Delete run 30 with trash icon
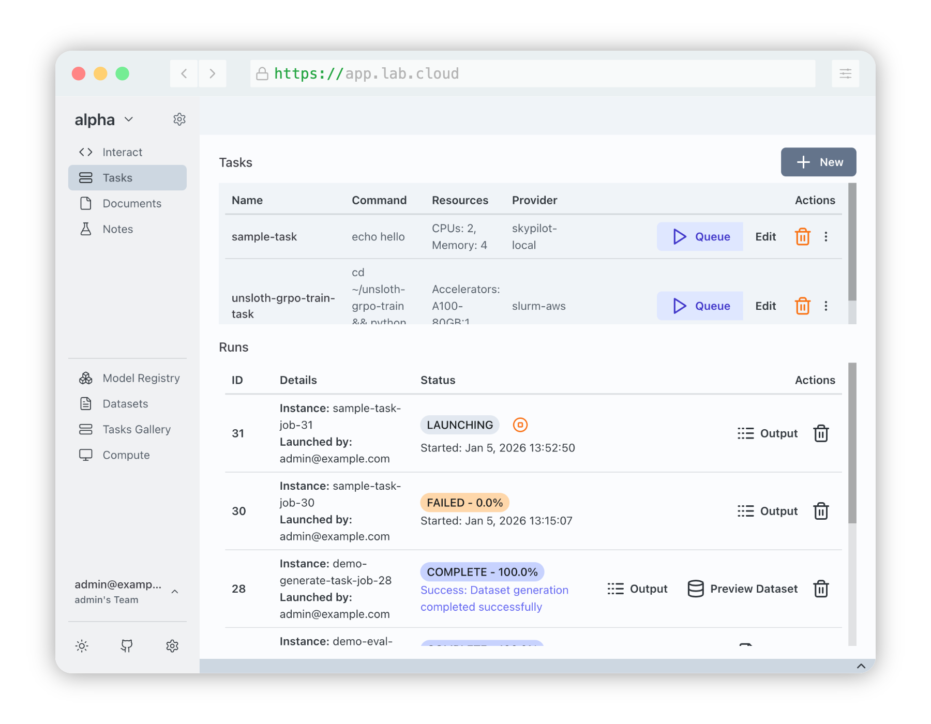The width and height of the screenshot is (931, 724). [821, 511]
